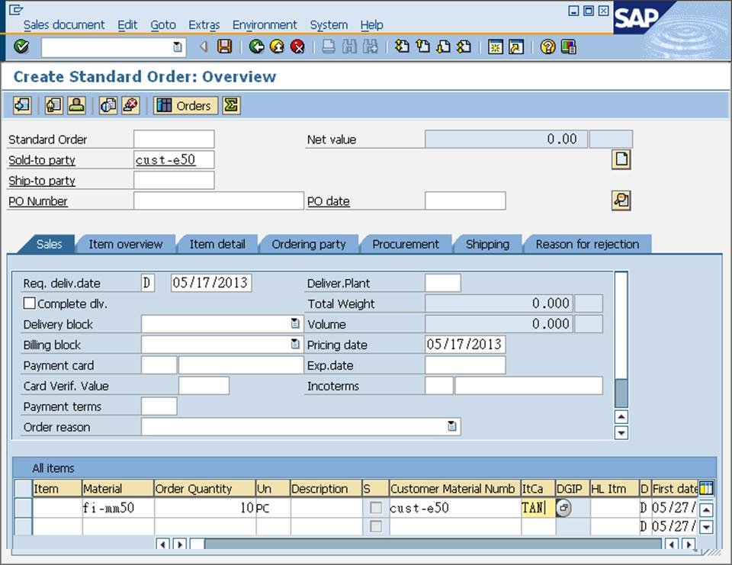Open the table column configuration icon

pos(706,488)
